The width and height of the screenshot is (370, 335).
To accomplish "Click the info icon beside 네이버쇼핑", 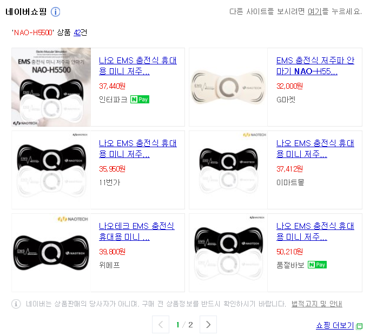I will (56, 11).
